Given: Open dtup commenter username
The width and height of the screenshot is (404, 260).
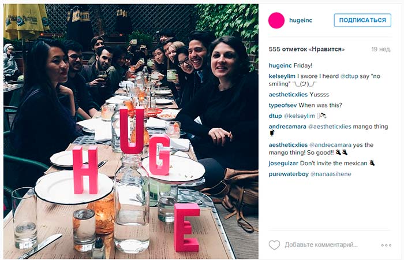Looking at the screenshot, I should point(275,116).
